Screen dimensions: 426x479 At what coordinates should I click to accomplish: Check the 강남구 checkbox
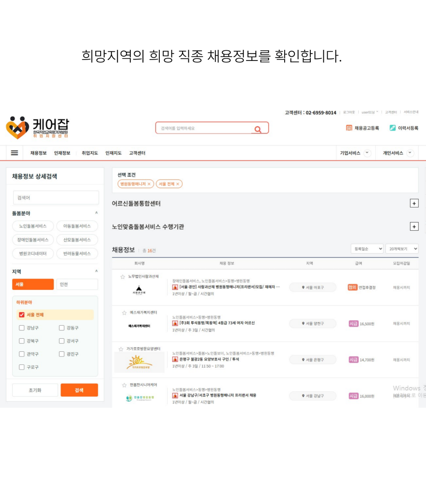pyautogui.click(x=22, y=328)
